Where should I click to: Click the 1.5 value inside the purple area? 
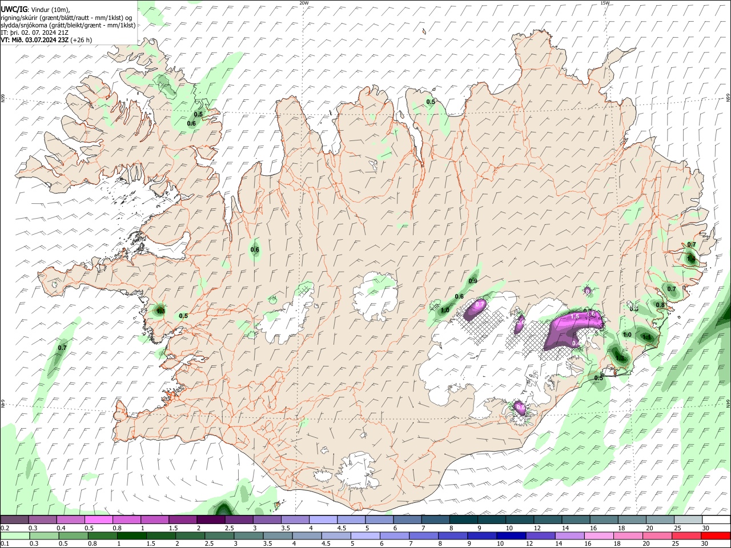pyautogui.click(x=575, y=316)
